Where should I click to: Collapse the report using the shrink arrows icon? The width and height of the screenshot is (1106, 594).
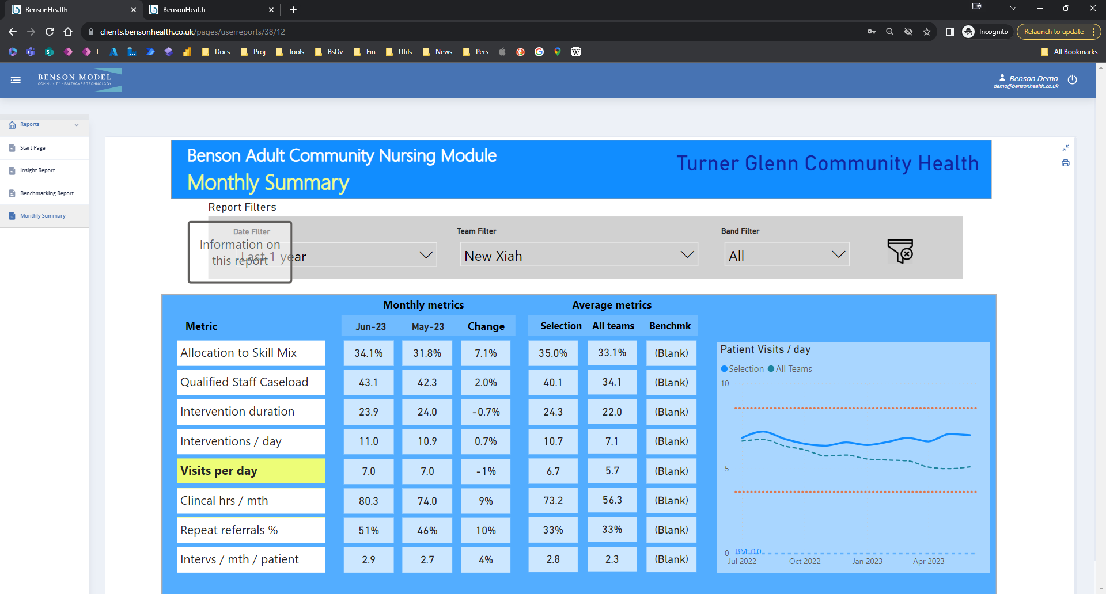coord(1066,148)
